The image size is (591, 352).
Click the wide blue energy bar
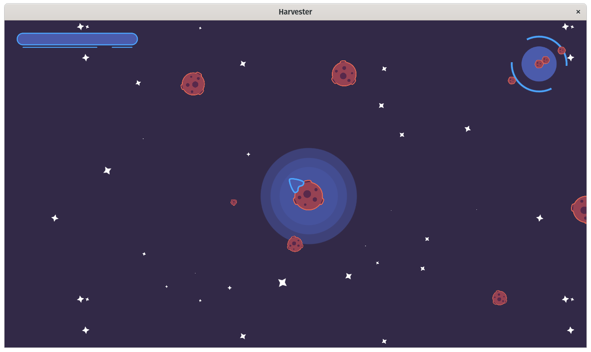pyautogui.click(x=77, y=39)
